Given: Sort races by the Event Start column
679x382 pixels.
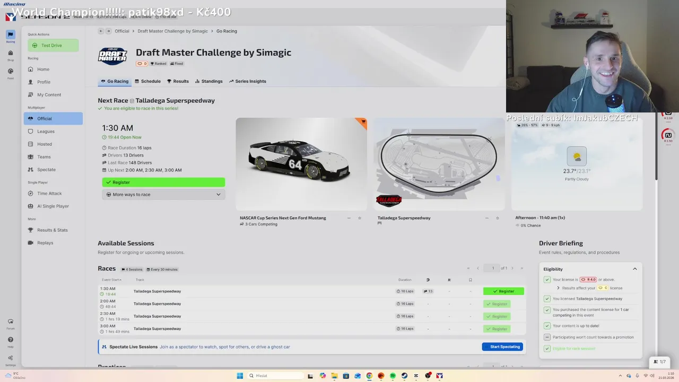Looking at the screenshot, I should (111, 280).
